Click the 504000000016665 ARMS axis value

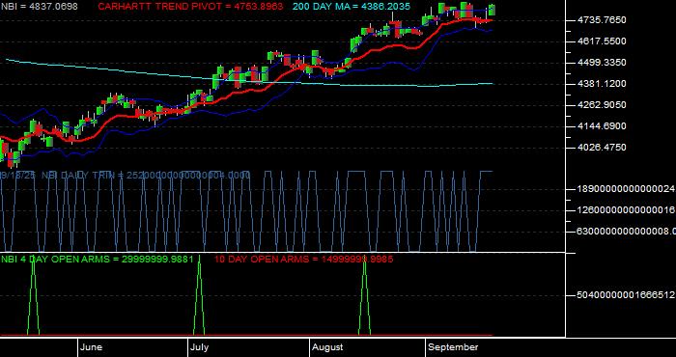[626, 295]
